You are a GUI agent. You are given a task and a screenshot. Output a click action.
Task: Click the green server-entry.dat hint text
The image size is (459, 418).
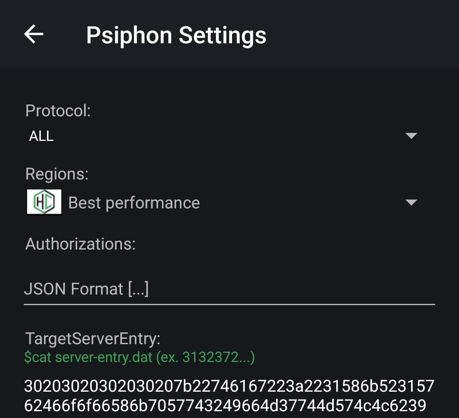[139, 357]
